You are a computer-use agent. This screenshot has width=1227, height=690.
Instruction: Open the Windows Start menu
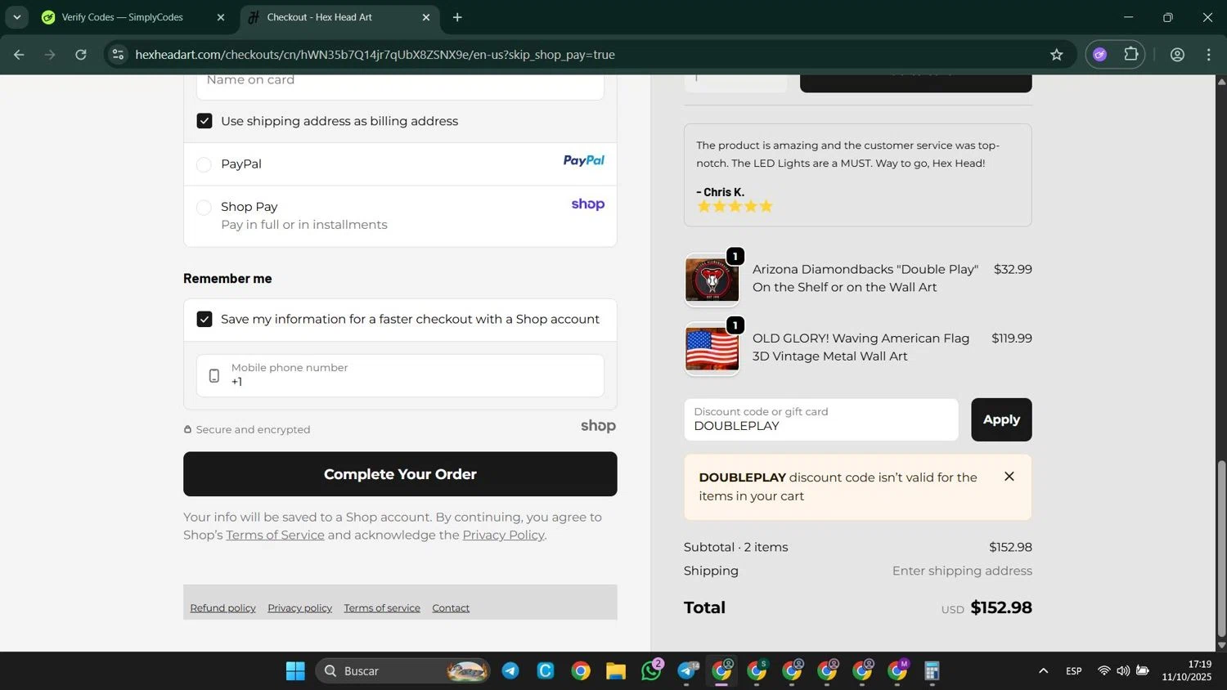coord(295,671)
